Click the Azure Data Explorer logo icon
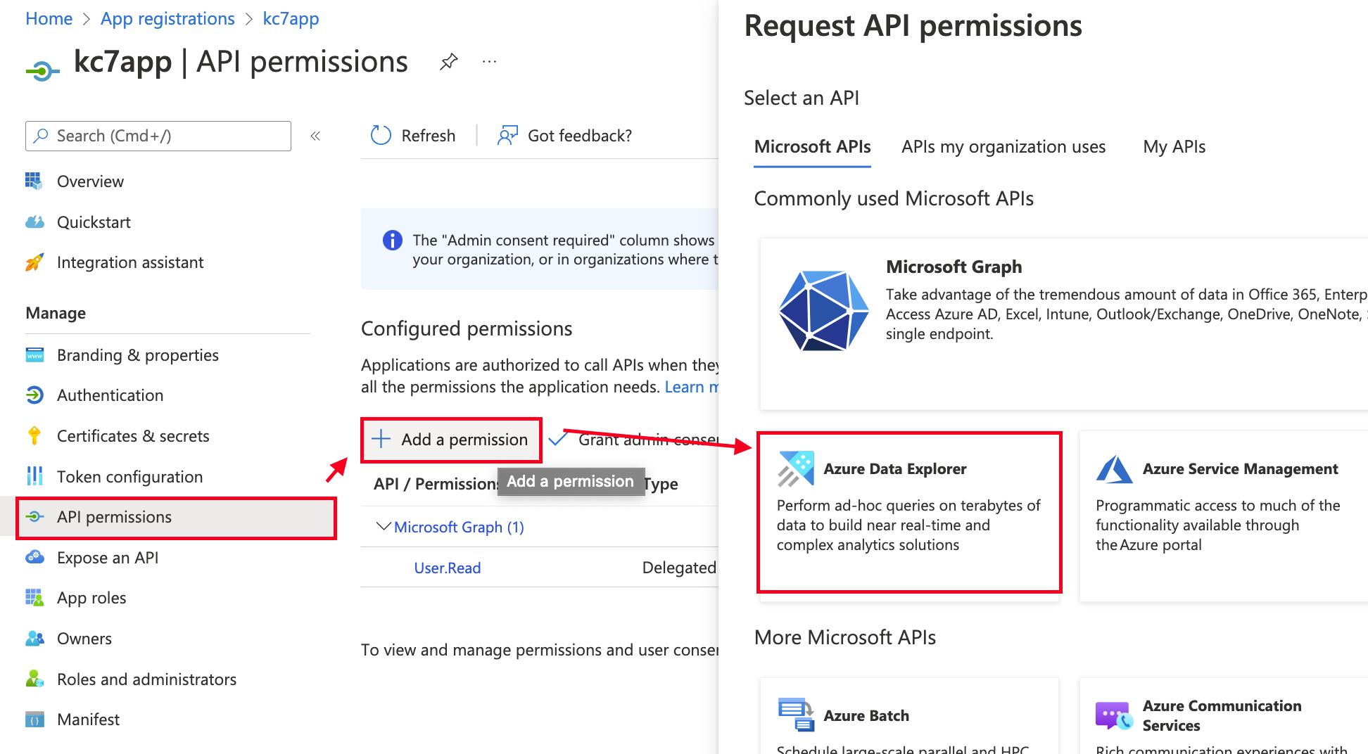 796,468
